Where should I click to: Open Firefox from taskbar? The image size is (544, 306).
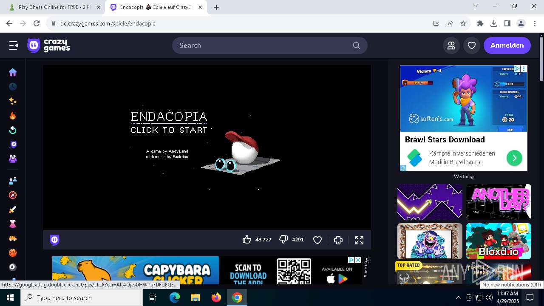pos(216,297)
